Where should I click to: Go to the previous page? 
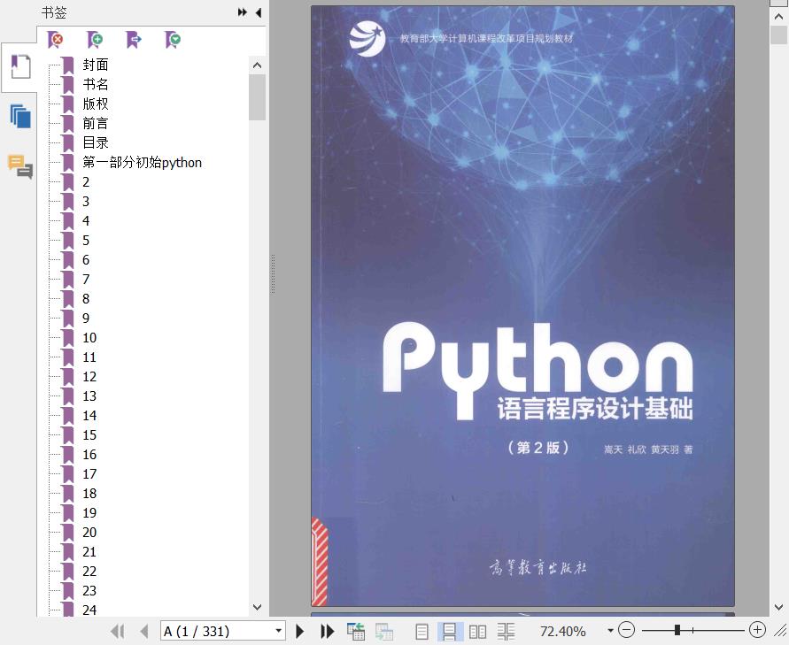pyautogui.click(x=144, y=631)
